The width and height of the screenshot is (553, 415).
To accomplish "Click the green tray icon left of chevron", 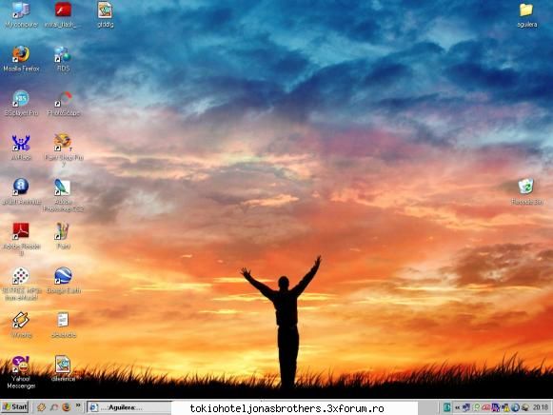I will click(x=446, y=408).
